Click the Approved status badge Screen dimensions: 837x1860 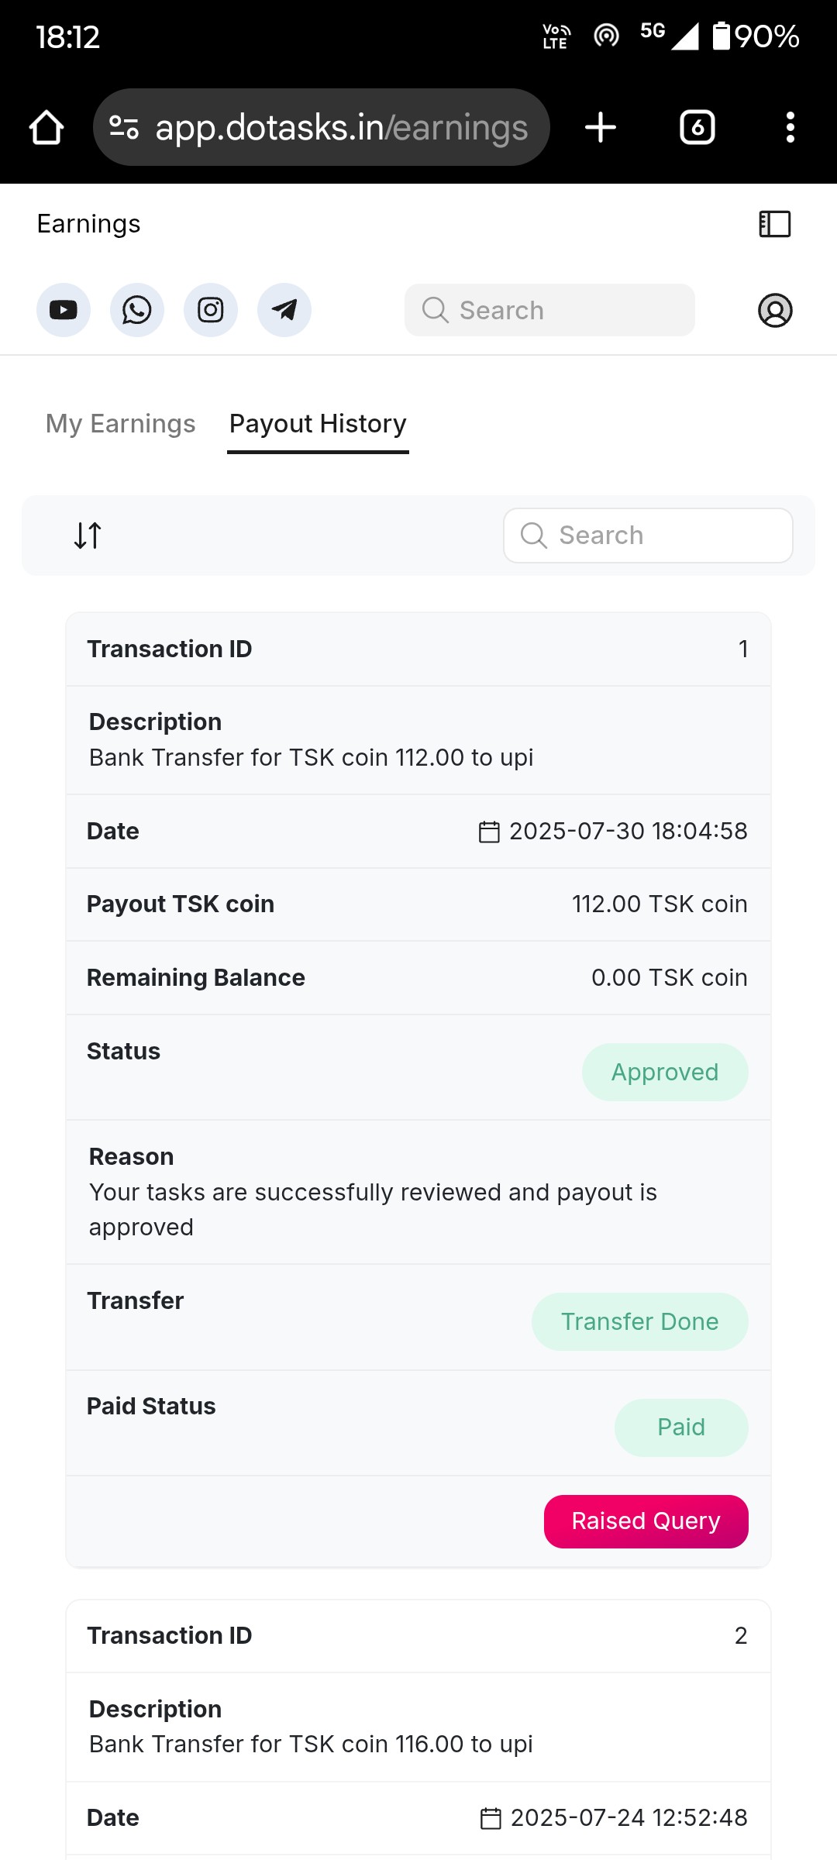click(x=665, y=1072)
